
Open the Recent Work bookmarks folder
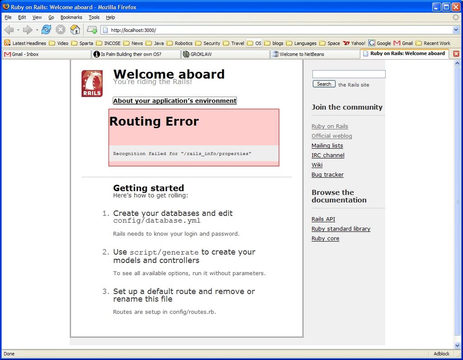click(433, 43)
